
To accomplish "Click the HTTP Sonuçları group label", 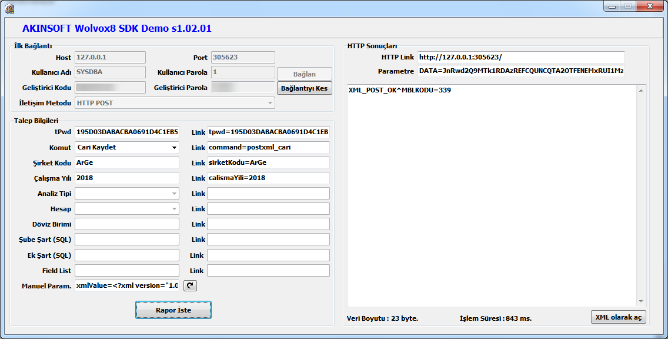I will pyautogui.click(x=372, y=46).
